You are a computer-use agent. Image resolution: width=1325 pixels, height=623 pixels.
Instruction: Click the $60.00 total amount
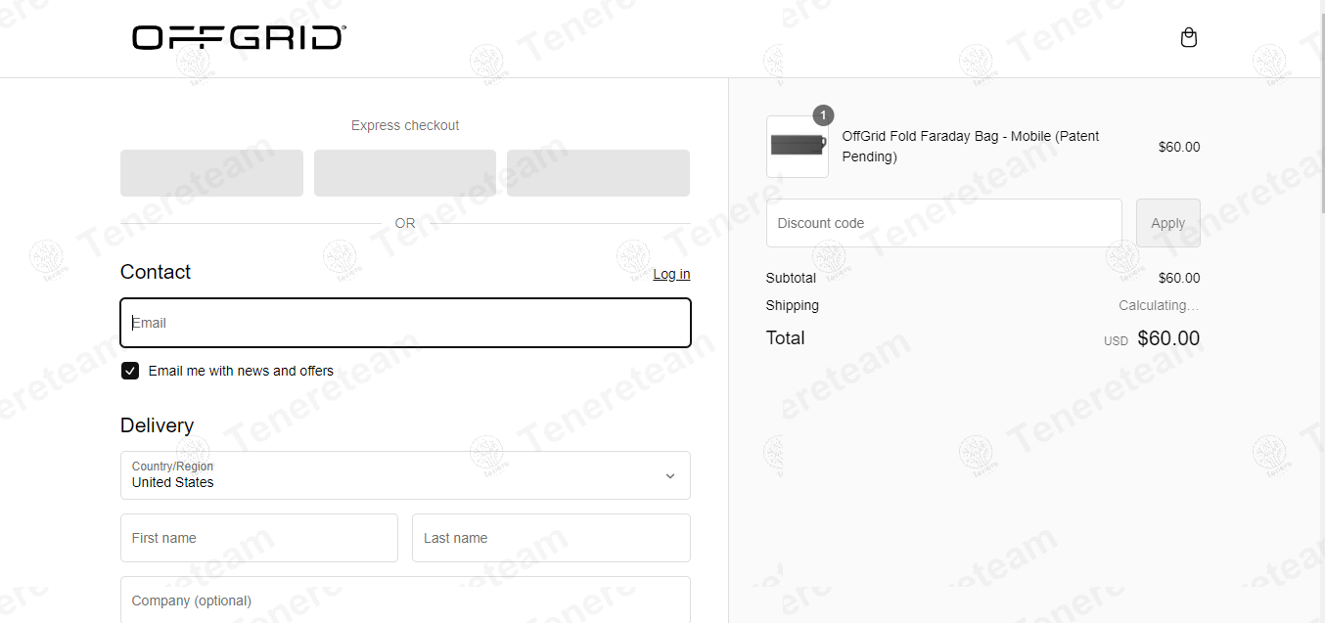1168,338
